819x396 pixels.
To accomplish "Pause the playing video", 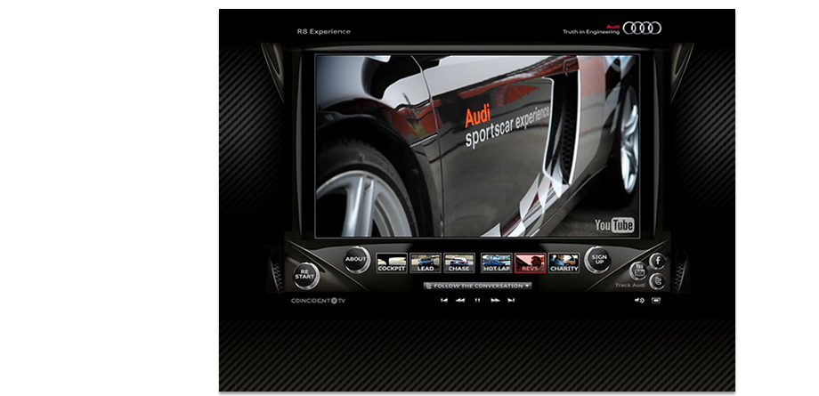I will click(x=477, y=300).
